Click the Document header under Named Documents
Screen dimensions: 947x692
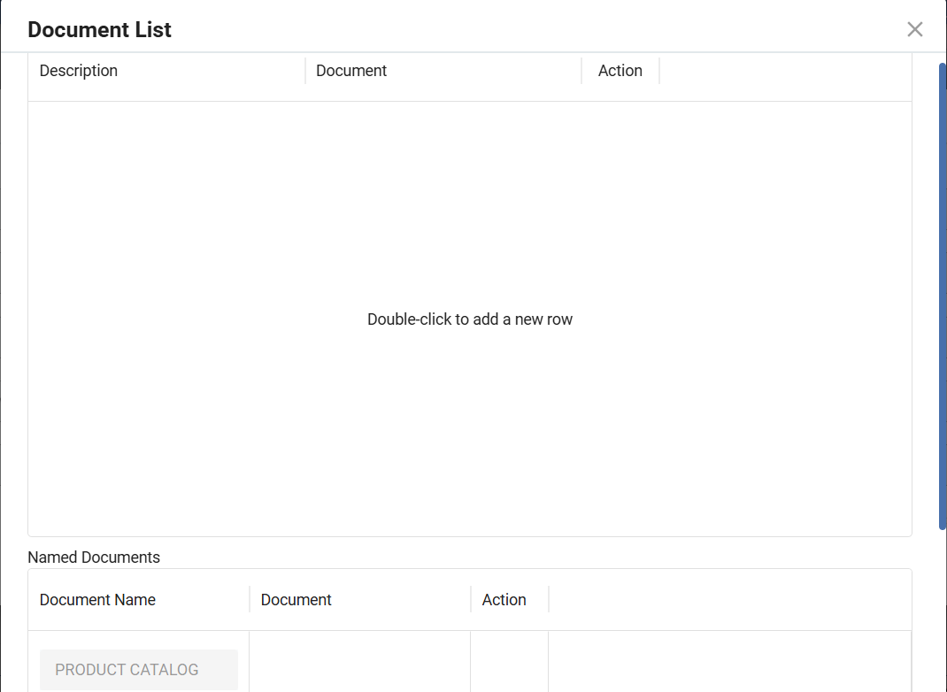coord(296,600)
